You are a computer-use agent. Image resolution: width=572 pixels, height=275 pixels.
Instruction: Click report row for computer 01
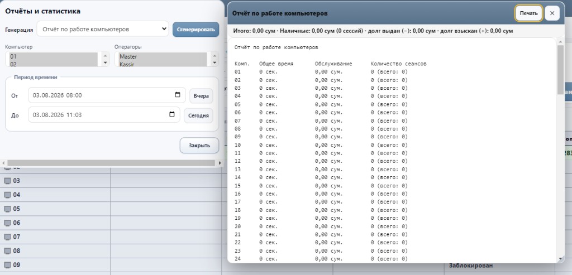click(321, 72)
